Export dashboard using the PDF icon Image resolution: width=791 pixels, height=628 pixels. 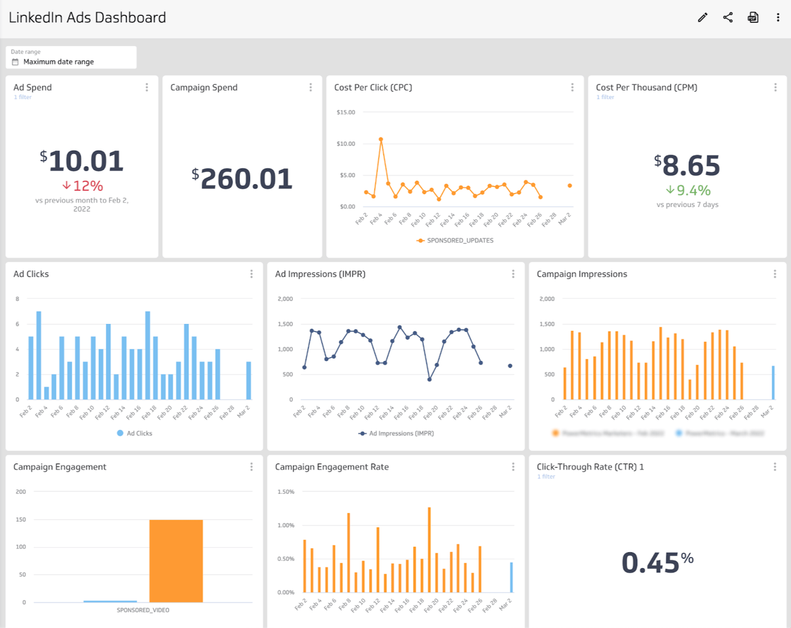753,17
